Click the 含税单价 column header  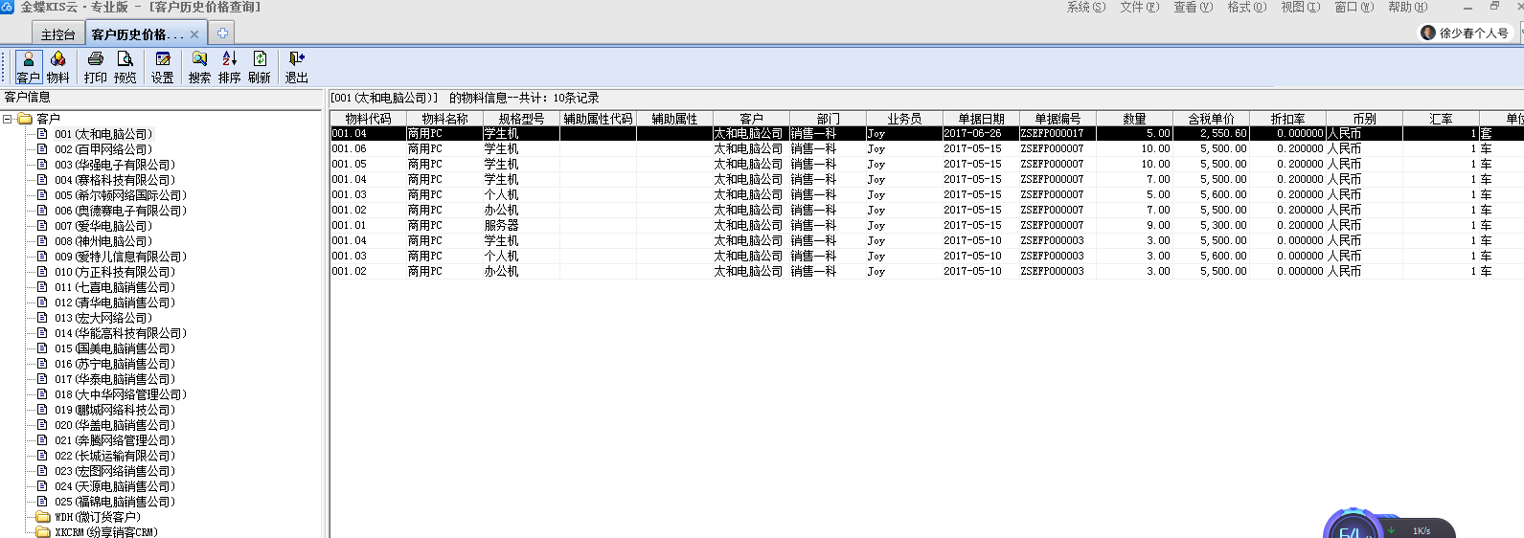click(x=1212, y=119)
